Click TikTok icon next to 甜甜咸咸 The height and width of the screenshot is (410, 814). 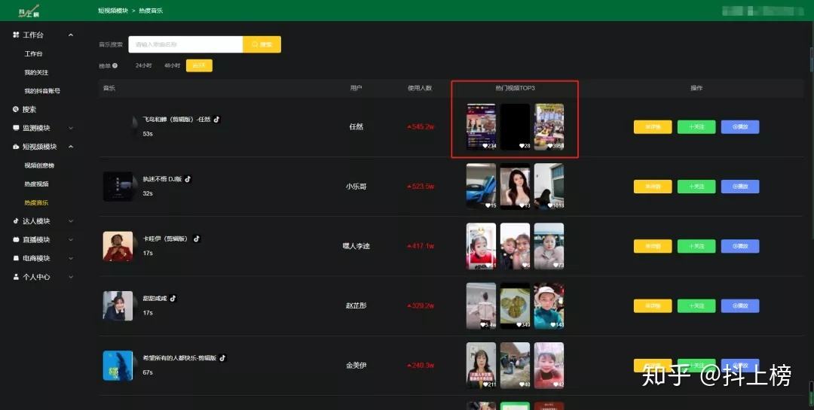173,298
